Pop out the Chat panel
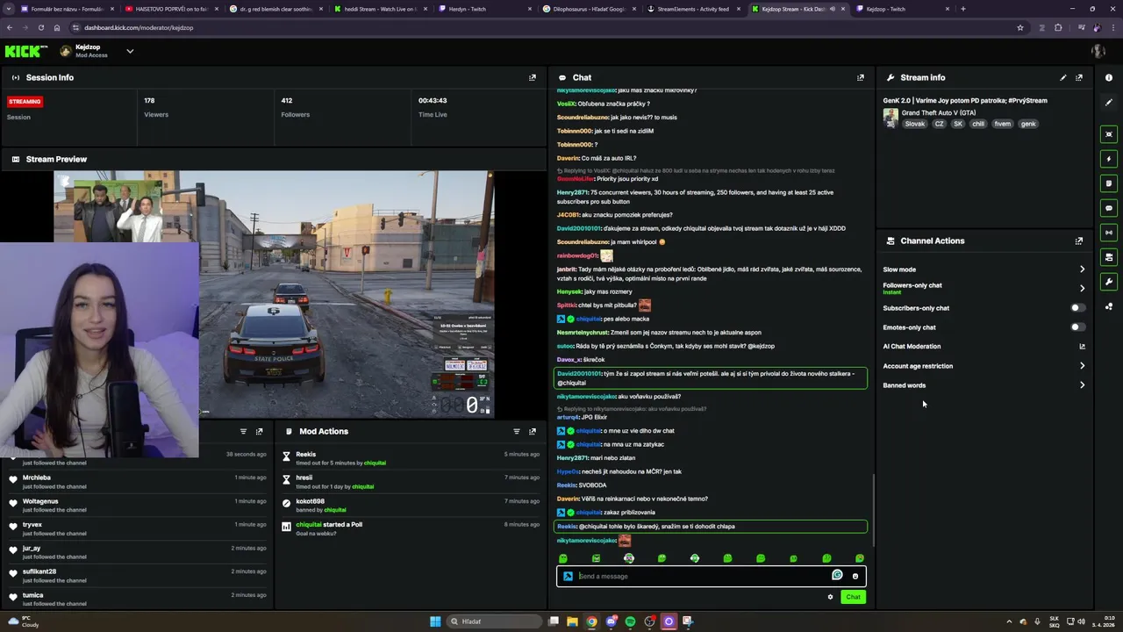Image resolution: width=1123 pixels, height=632 pixels. tap(861, 77)
